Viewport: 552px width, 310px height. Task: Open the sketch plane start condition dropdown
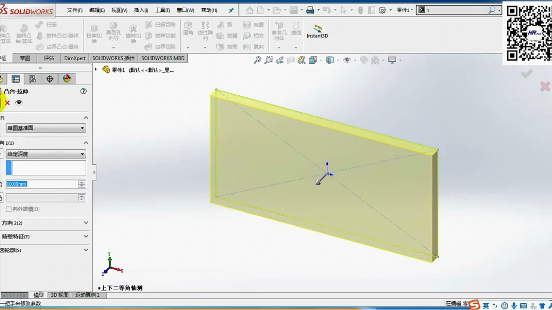click(x=46, y=128)
